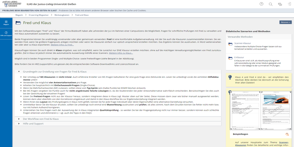Click the Fred und Klaus page heading
Viewport: 294px width, 147px height.
(x=37, y=23)
